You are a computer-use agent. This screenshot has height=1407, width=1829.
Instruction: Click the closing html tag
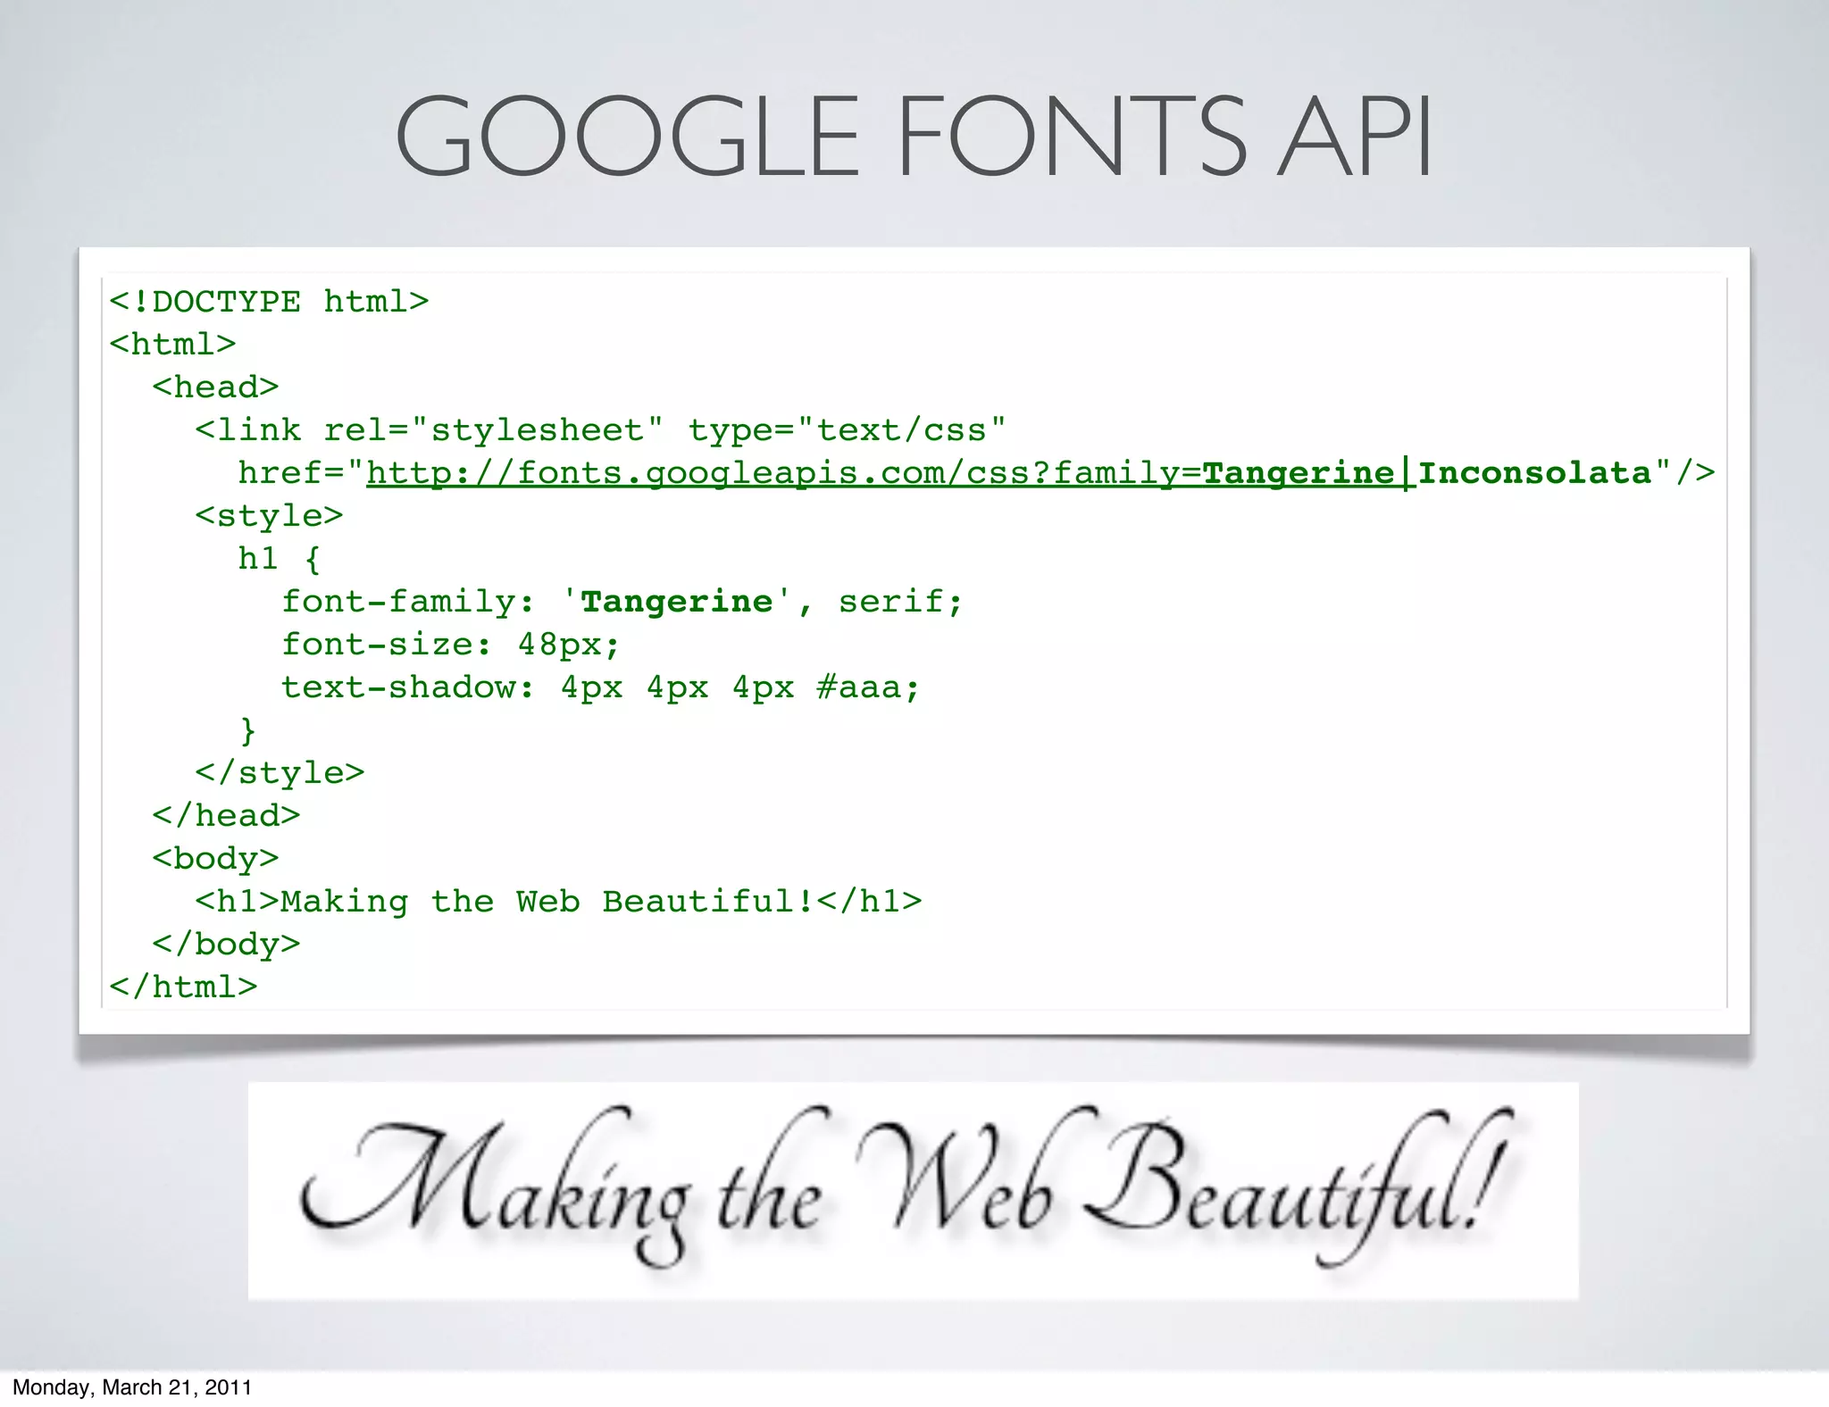183,987
